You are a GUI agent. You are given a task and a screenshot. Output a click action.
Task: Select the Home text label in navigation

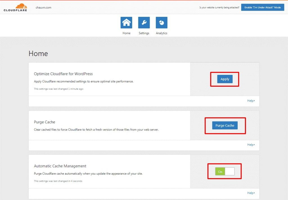coord(126,33)
